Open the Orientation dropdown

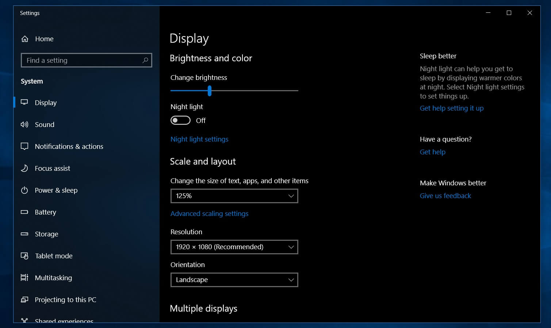click(x=234, y=280)
